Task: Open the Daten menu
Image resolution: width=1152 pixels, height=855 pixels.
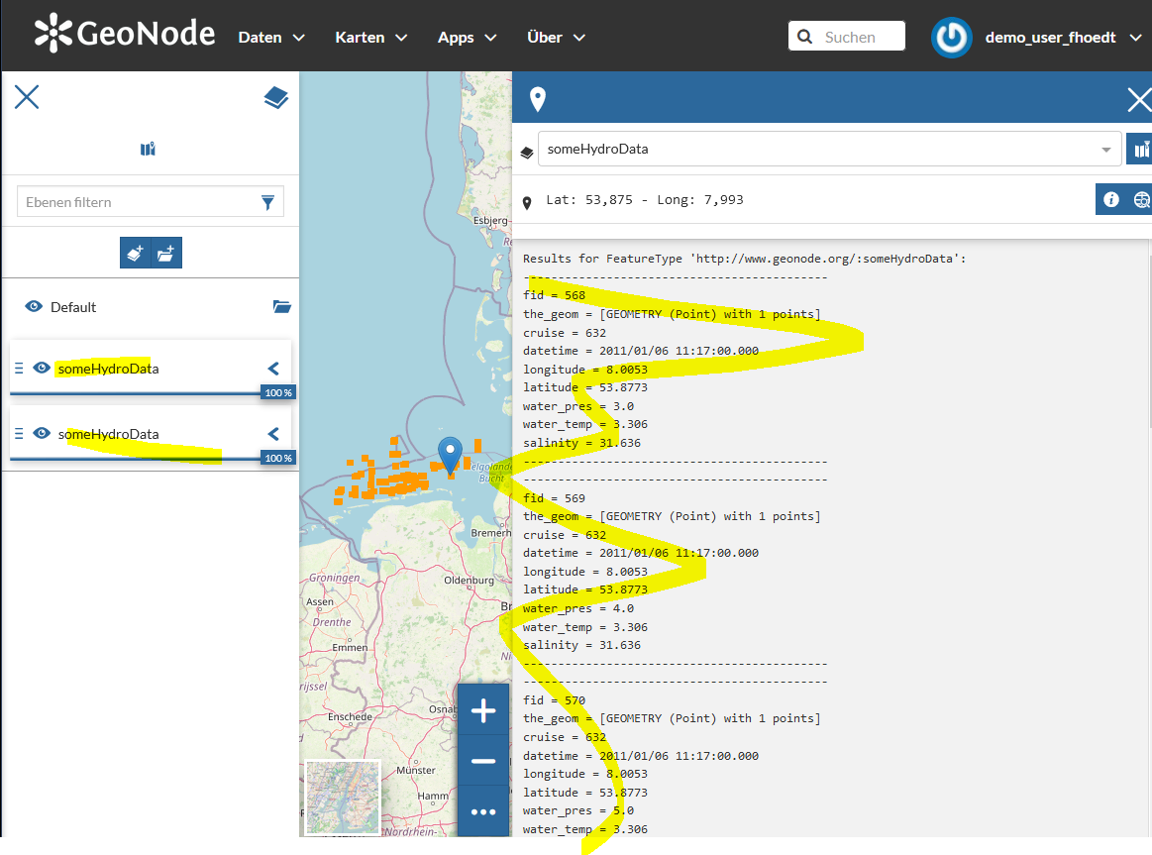Action: 271,38
